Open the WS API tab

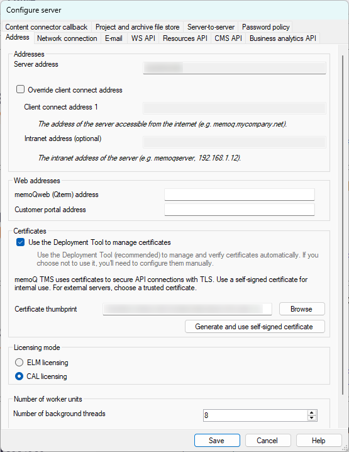click(143, 38)
